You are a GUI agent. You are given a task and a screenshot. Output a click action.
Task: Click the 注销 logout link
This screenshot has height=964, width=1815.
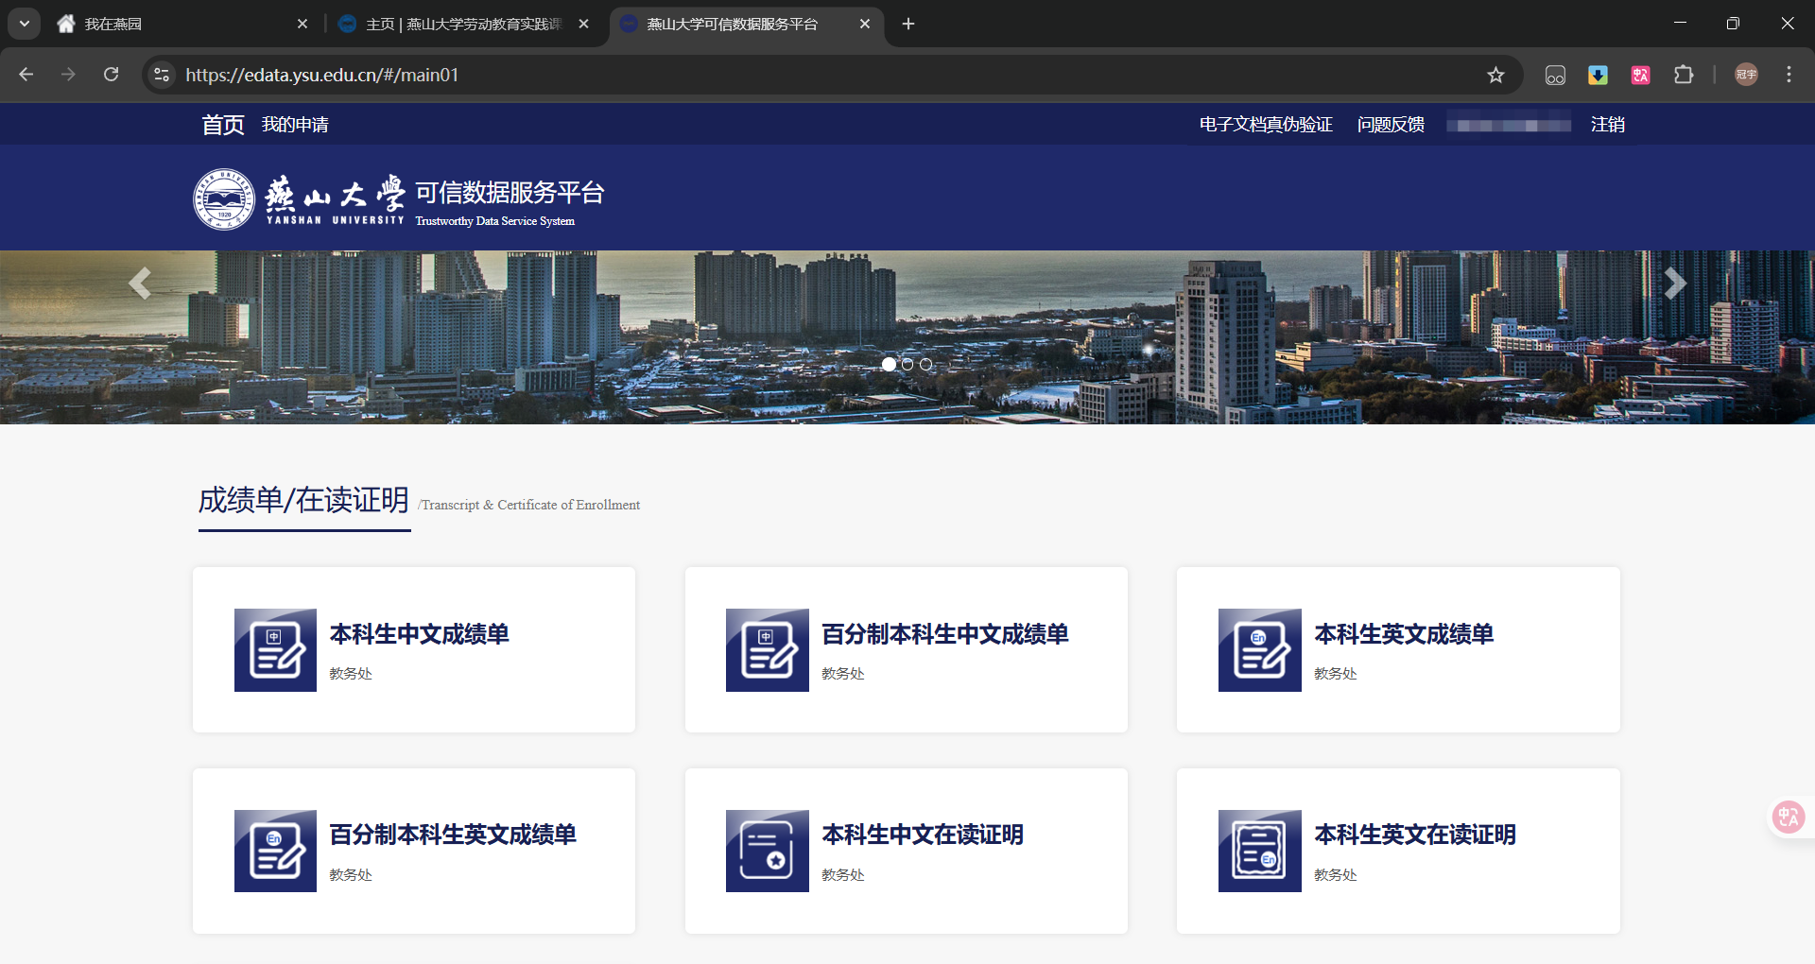point(1607,124)
